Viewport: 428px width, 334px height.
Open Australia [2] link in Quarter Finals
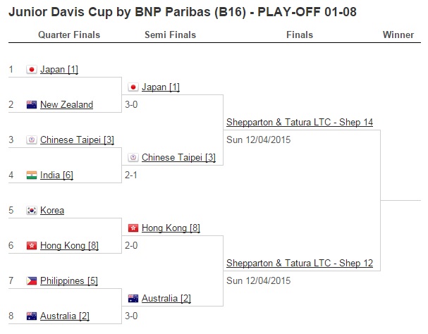tap(65, 316)
